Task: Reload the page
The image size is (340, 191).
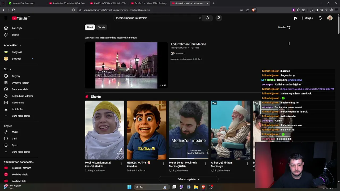Action: [x=14, y=10]
